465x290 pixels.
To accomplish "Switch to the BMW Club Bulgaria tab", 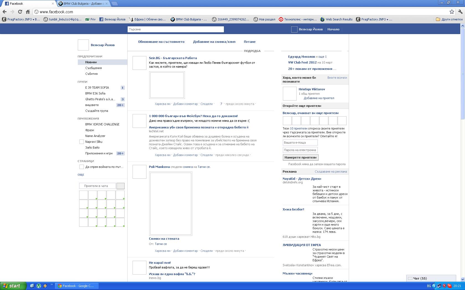I will (x=83, y=4).
